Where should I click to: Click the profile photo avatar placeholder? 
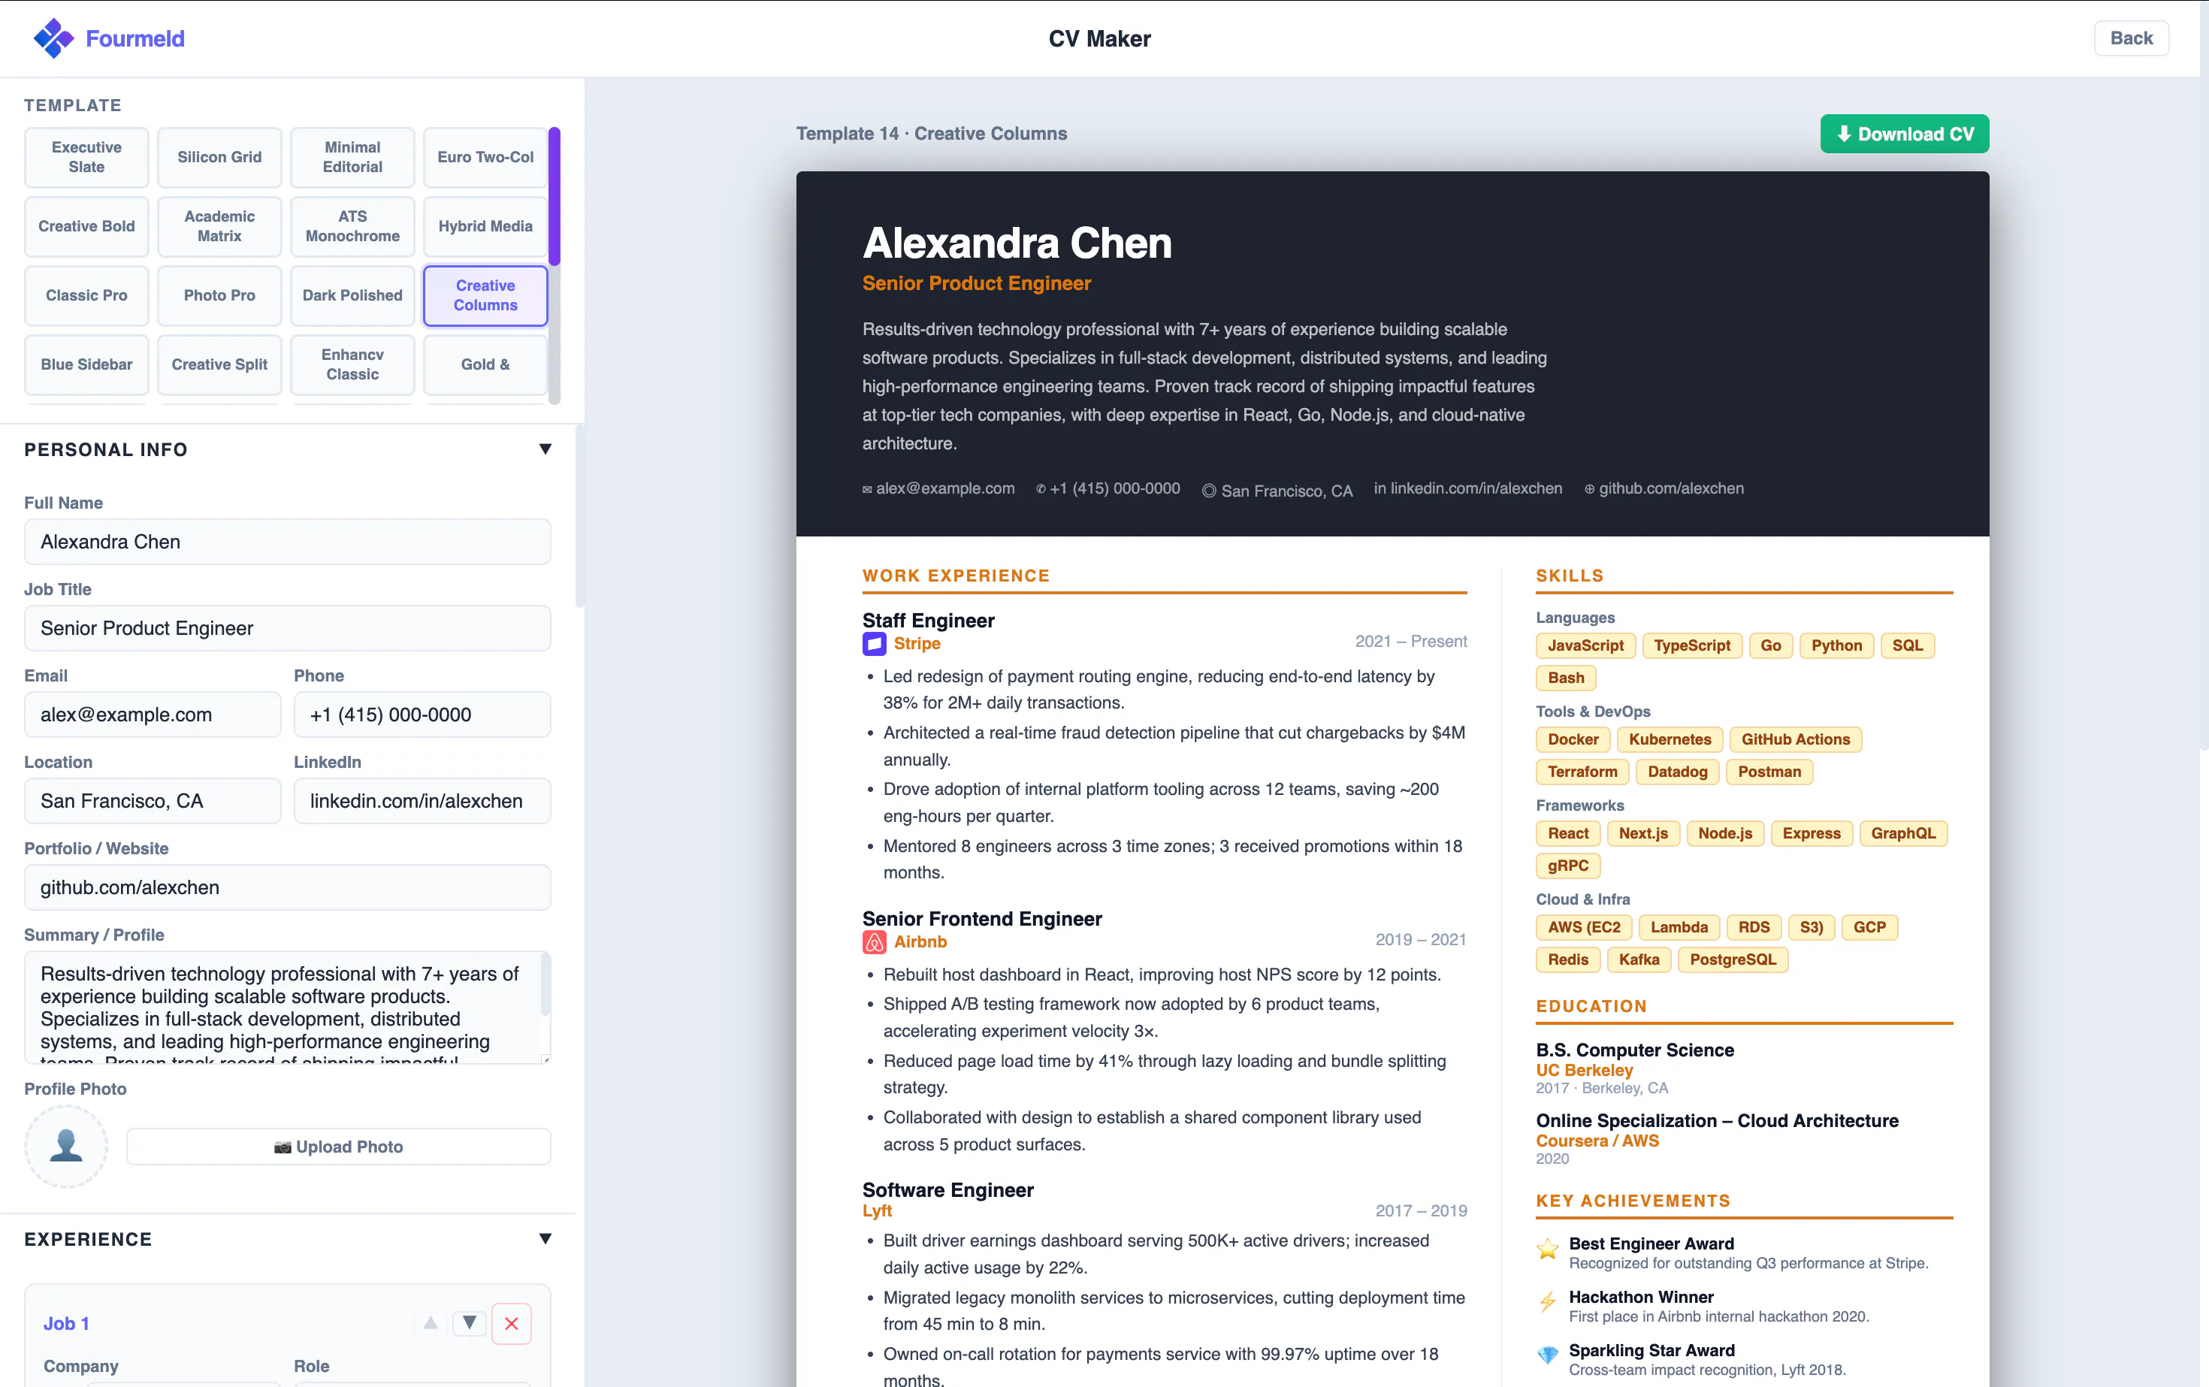click(x=66, y=1147)
